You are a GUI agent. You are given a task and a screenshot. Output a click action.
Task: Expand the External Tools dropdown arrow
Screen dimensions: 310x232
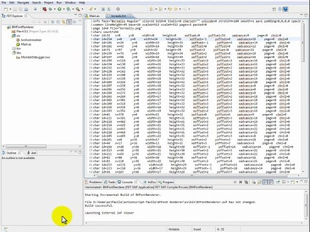(x=82, y=9)
